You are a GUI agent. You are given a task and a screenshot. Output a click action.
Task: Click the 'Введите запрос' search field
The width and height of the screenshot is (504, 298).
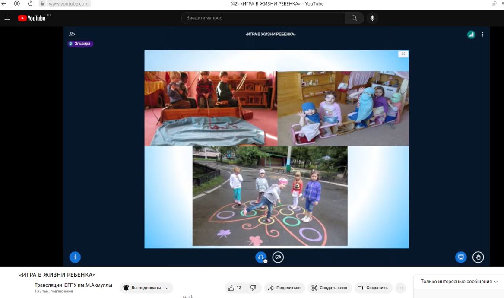(x=263, y=18)
